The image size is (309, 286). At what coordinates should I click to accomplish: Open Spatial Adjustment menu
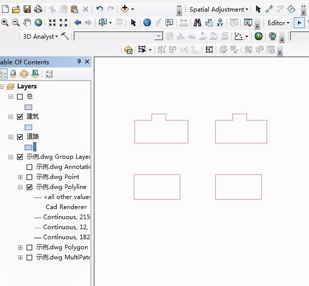coord(219,9)
